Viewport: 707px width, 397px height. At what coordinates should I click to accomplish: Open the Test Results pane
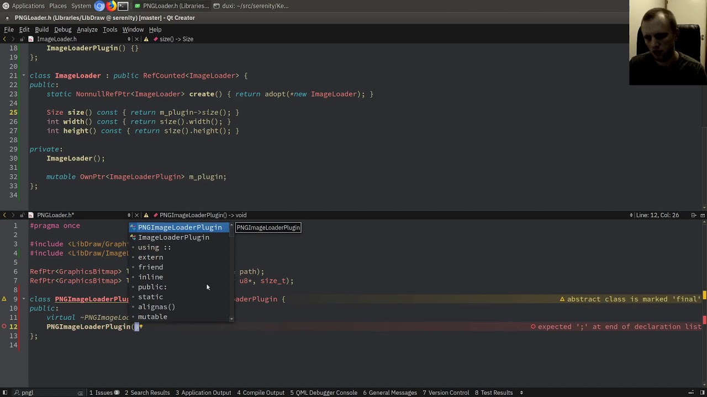[494, 393]
